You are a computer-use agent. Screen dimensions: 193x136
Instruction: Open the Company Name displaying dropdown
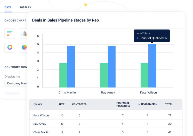[x=16, y=83]
